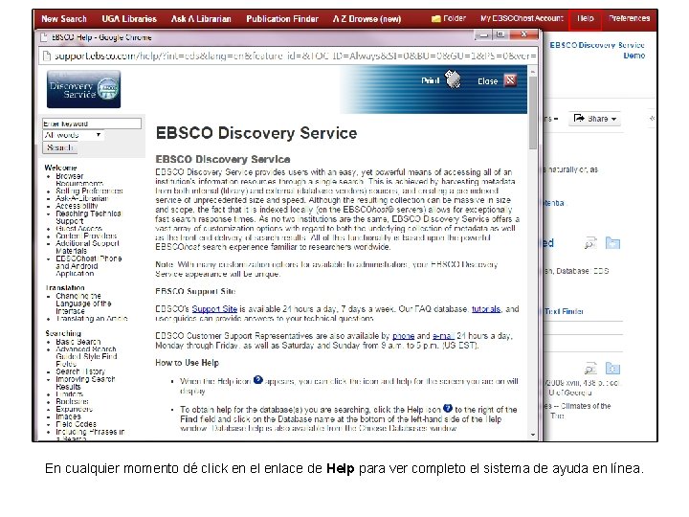
Task: Click the red Close X icon in help header
Action: click(510, 80)
